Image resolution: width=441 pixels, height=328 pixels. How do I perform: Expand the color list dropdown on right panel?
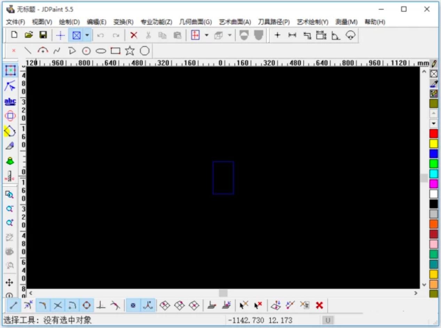coord(433,123)
